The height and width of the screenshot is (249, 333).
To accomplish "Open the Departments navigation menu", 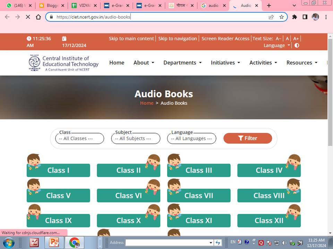I will (x=182, y=63).
